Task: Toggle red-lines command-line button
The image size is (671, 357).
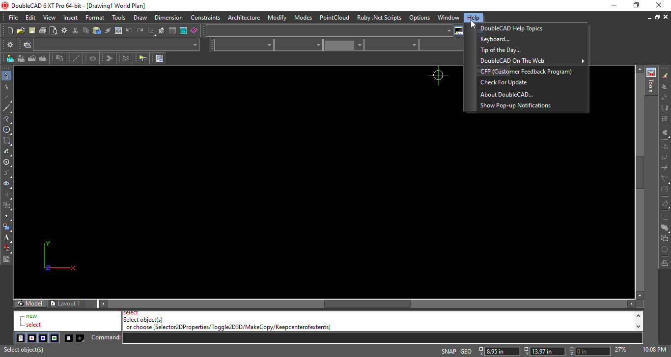Action: pyautogui.click(x=68, y=338)
